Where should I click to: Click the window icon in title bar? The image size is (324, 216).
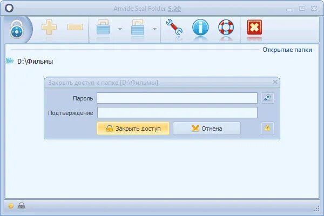pos(9,8)
